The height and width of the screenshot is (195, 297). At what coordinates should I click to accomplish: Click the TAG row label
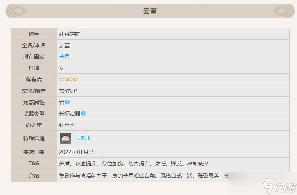click(34, 163)
